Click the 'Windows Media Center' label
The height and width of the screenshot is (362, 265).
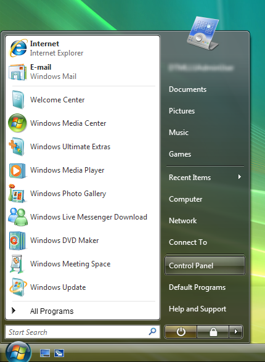click(x=68, y=123)
